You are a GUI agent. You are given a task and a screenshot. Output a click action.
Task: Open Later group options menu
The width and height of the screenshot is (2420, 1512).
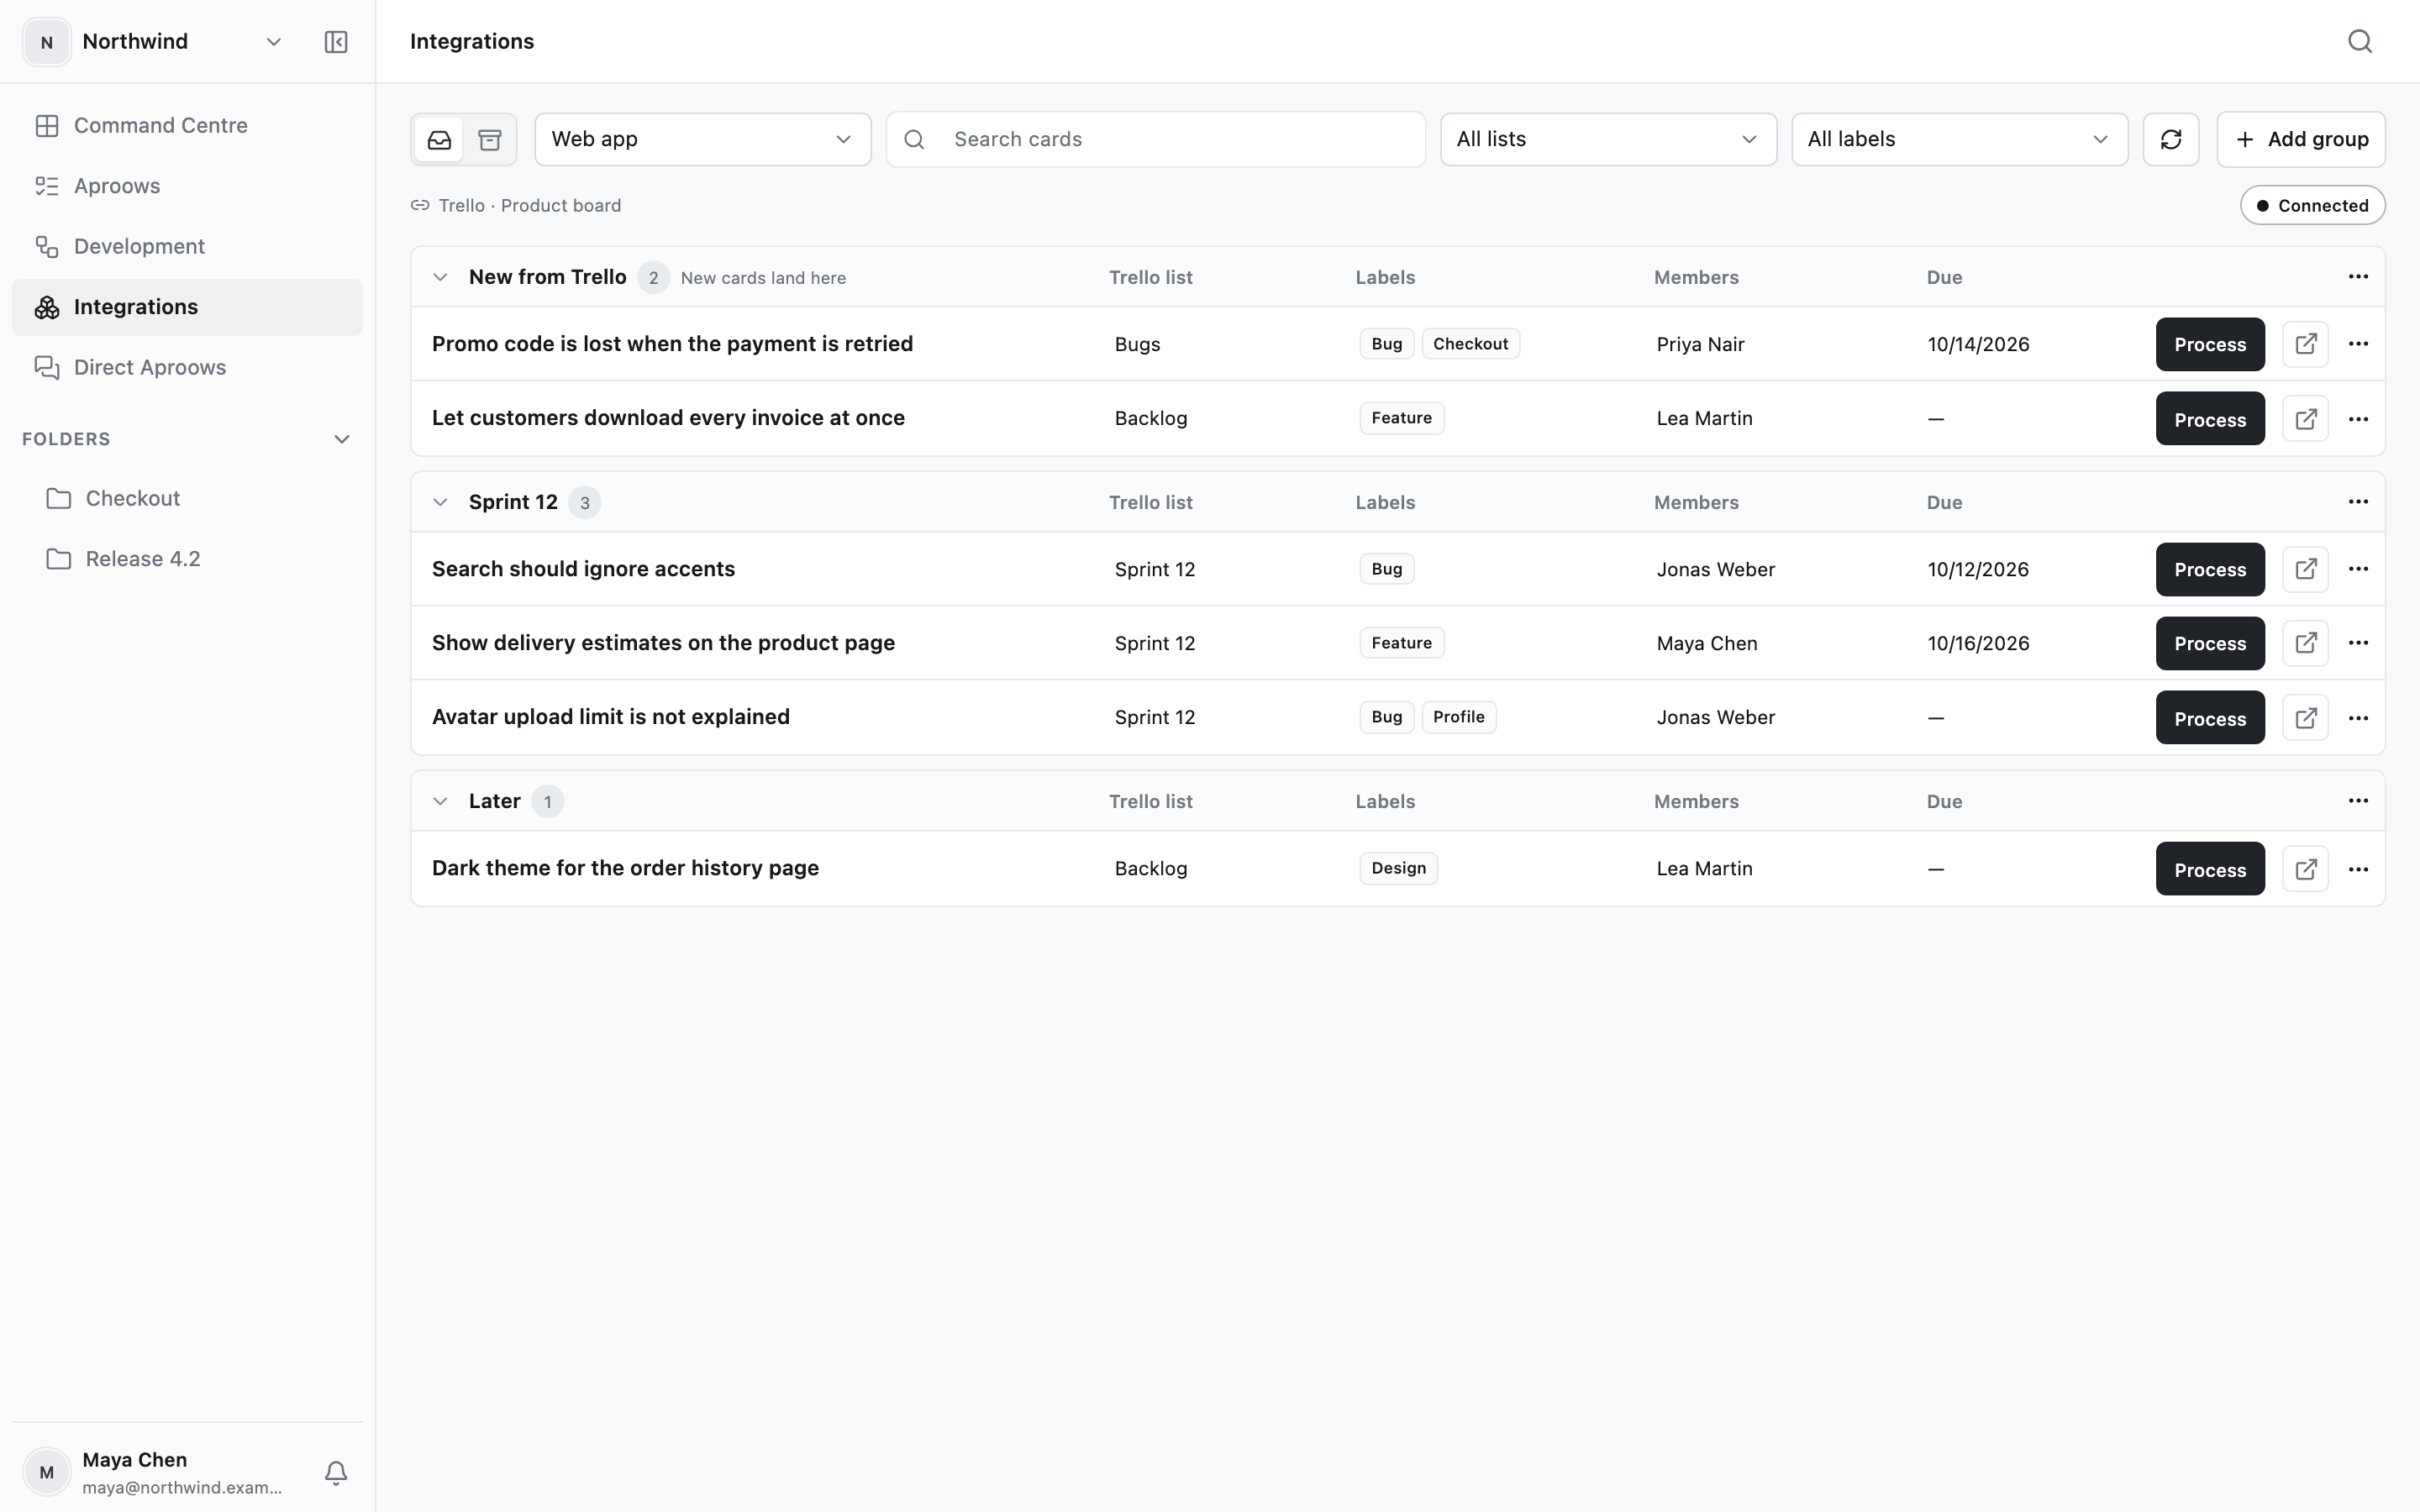click(x=2358, y=801)
